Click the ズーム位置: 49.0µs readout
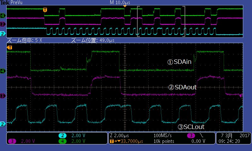 pyautogui.click(x=93, y=40)
